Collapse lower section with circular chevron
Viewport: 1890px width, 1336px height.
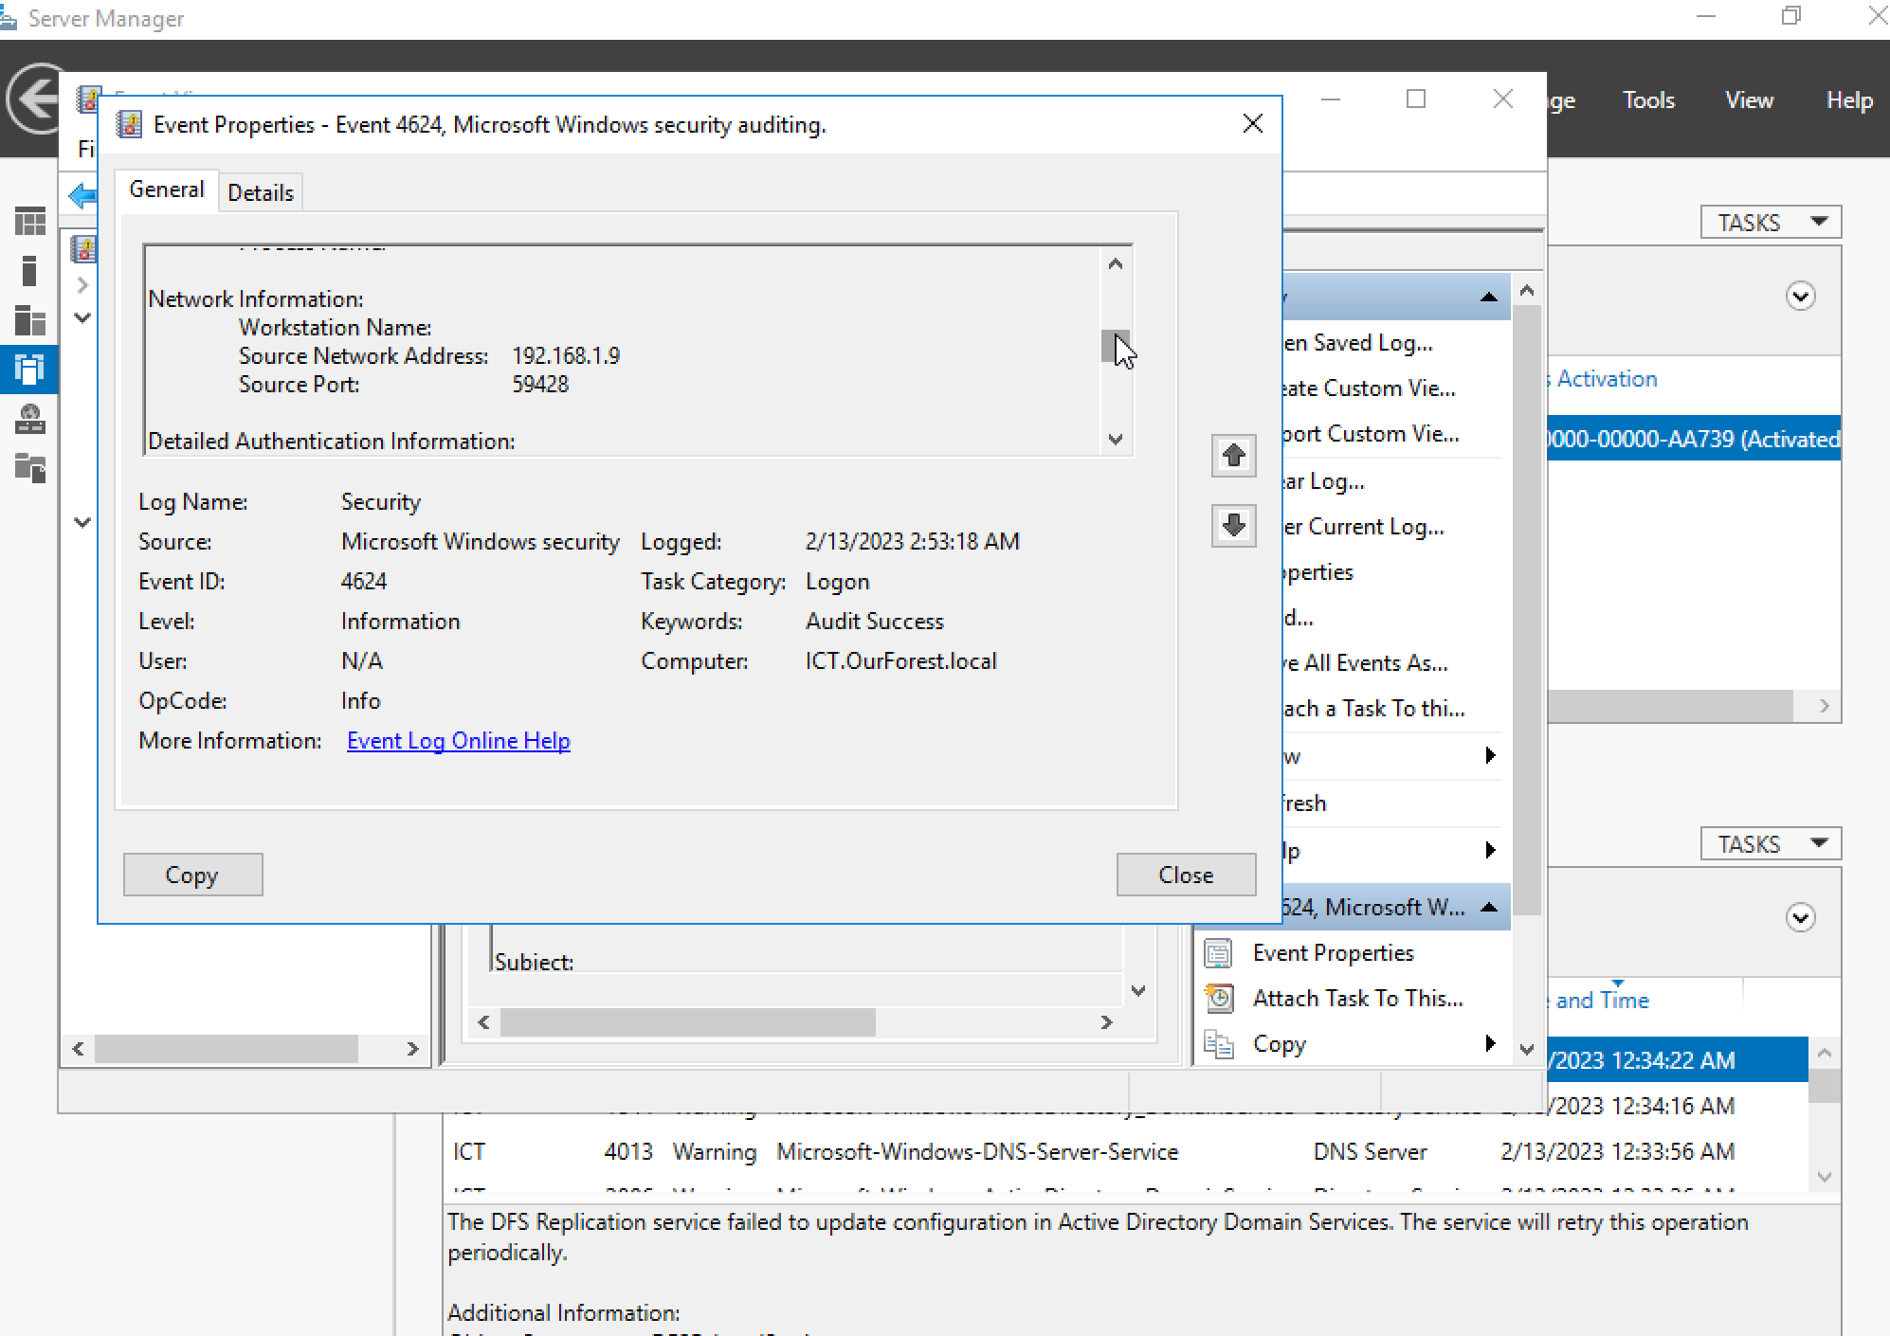[1800, 917]
